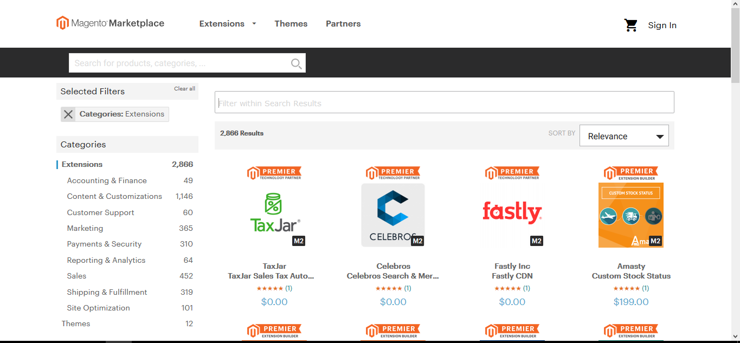Open Custom Stock Status title link

coord(631,276)
